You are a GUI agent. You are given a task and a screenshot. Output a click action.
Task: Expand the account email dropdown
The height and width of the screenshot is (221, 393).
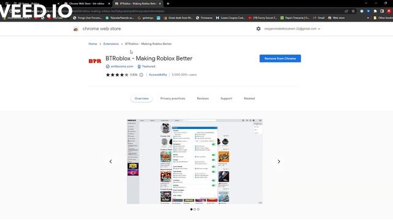292,29
